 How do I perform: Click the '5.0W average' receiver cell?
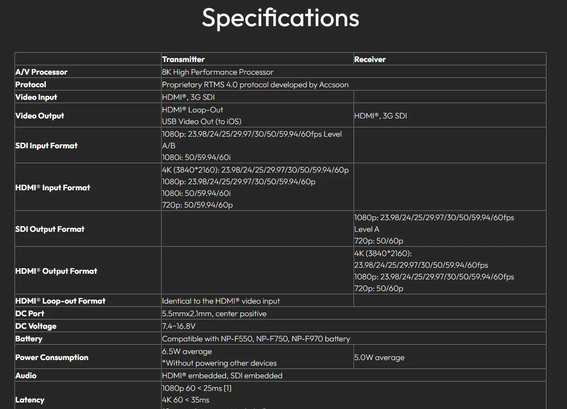[379, 357]
